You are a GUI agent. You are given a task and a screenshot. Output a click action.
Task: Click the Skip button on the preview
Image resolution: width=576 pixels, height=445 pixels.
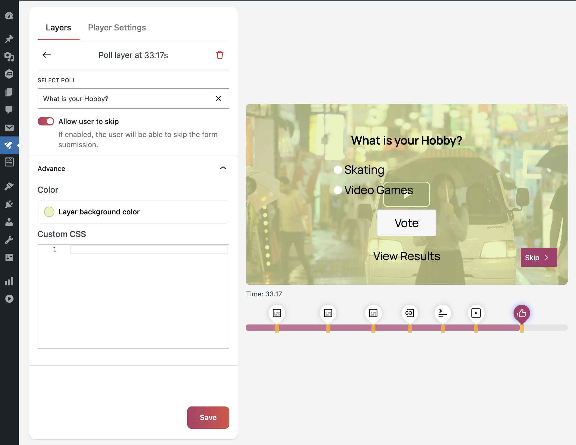coord(538,257)
